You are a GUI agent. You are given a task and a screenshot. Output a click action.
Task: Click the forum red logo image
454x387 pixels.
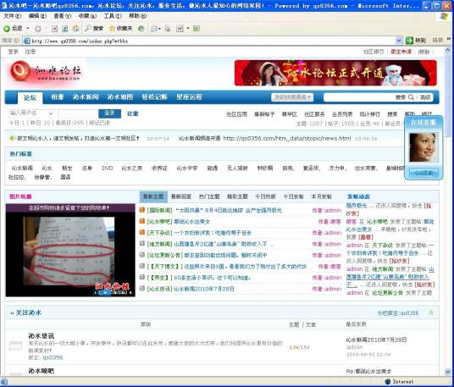click(x=45, y=71)
